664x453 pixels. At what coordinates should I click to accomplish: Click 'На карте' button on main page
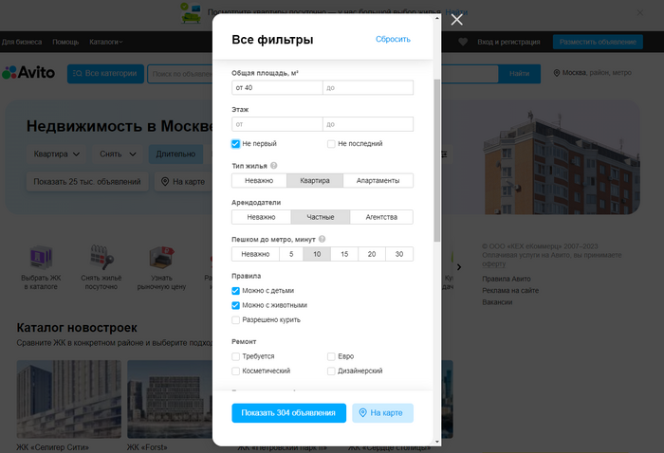(183, 181)
